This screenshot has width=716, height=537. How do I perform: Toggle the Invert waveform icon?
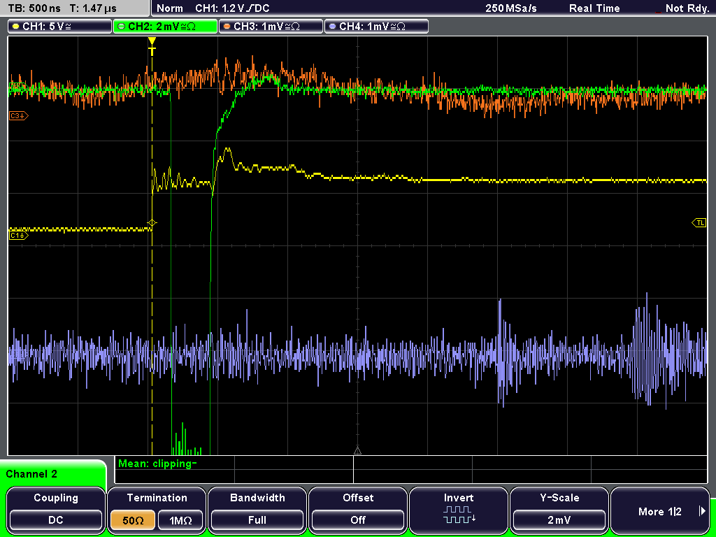pyautogui.click(x=459, y=514)
